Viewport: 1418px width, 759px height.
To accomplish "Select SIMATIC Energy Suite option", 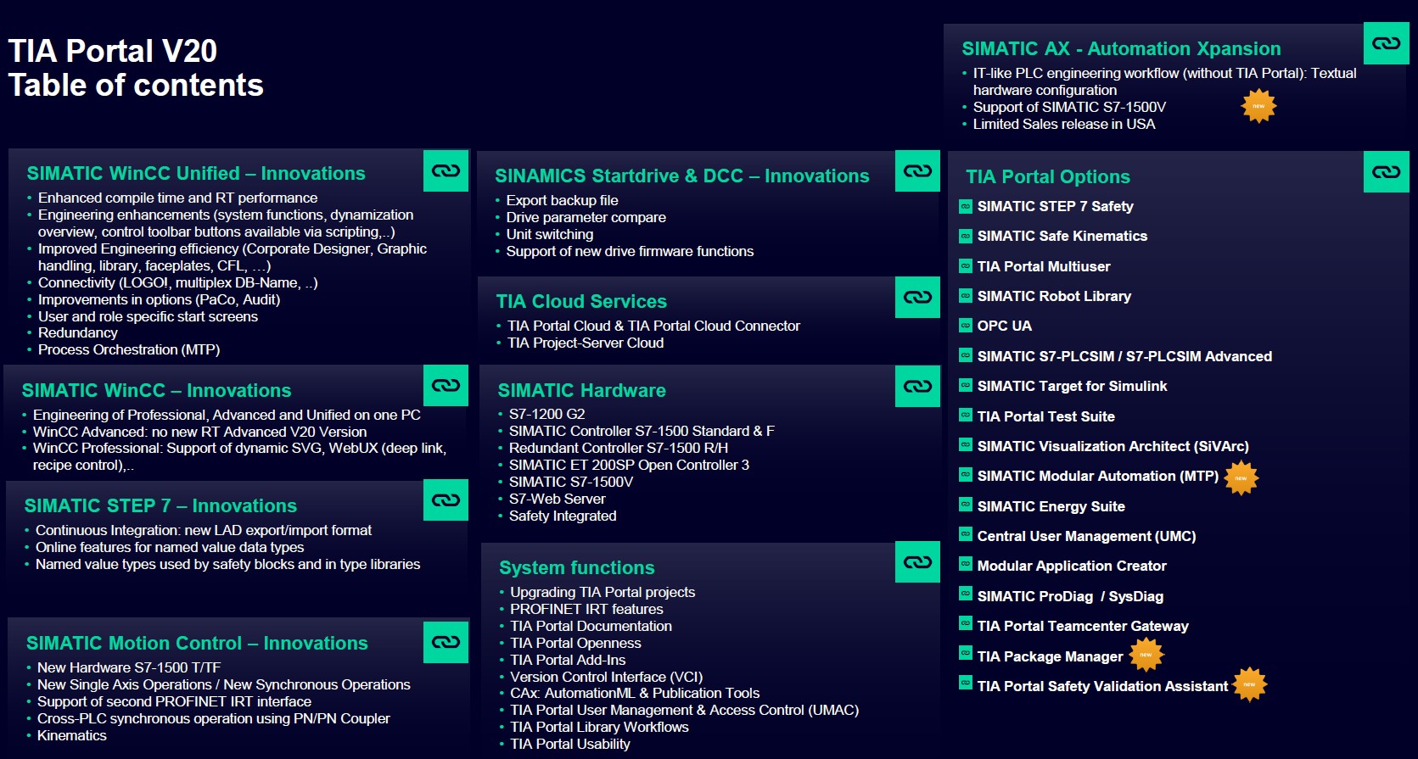I will (x=1051, y=506).
